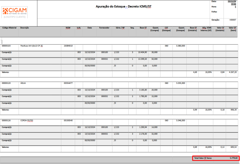240x164 pixels.
Task: Click purchase quantity 50,000
Action: point(154,59)
